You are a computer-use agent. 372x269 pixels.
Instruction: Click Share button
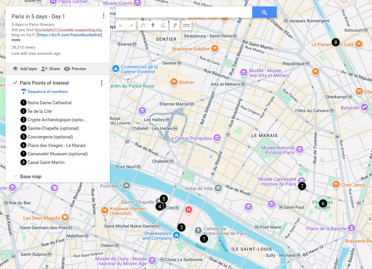tap(50, 69)
